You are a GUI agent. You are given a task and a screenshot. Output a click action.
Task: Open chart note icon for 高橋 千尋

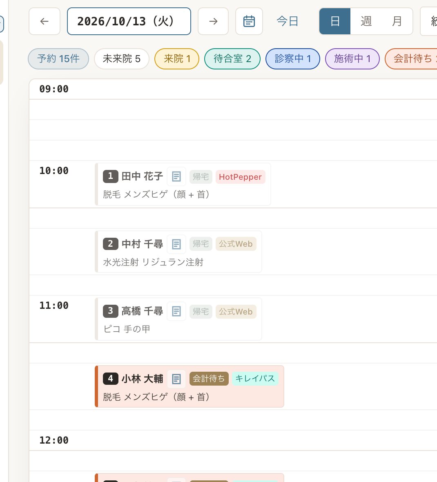pos(176,311)
